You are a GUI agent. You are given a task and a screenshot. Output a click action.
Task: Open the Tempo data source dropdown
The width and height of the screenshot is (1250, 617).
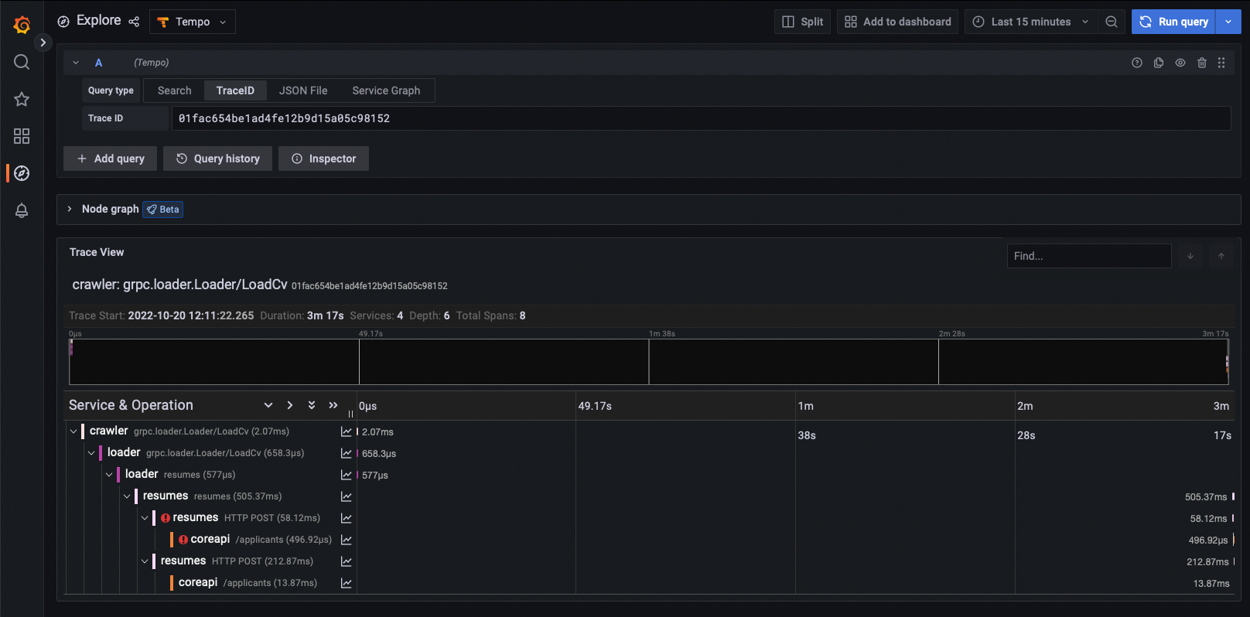[193, 22]
